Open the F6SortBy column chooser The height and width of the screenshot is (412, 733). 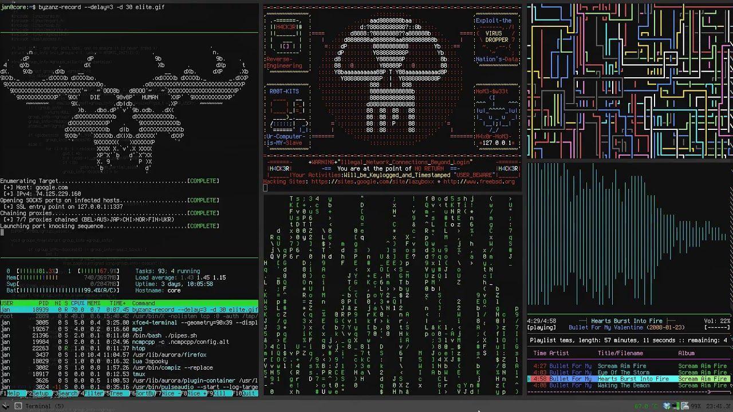[x=143, y=394]
